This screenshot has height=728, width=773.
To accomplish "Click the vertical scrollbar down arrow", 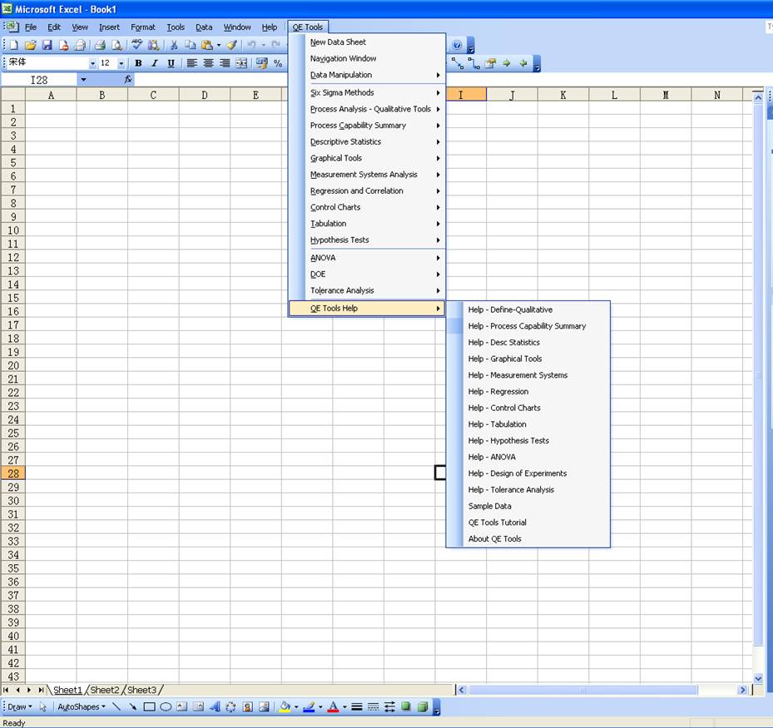I will coord(758,678).
